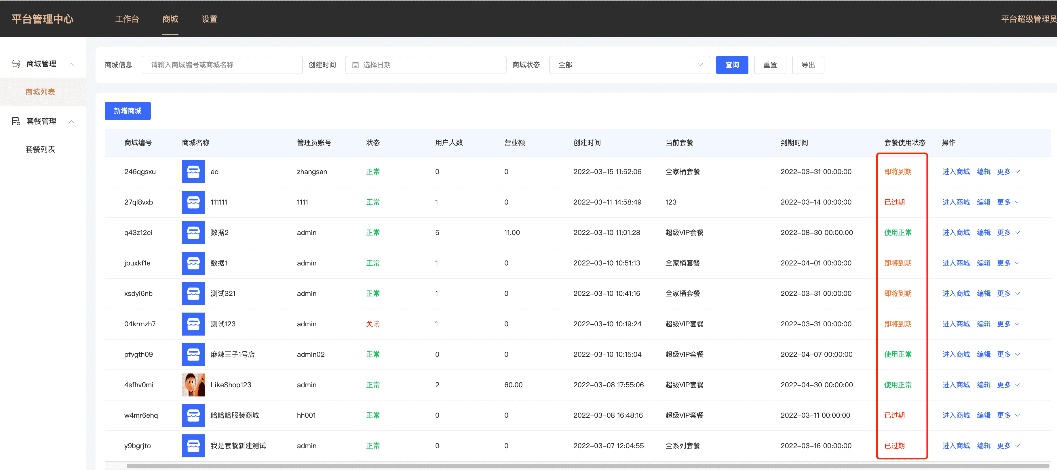Expand 更多 menu for store 测试321

pyautogui.click(x=1008, y=294)
